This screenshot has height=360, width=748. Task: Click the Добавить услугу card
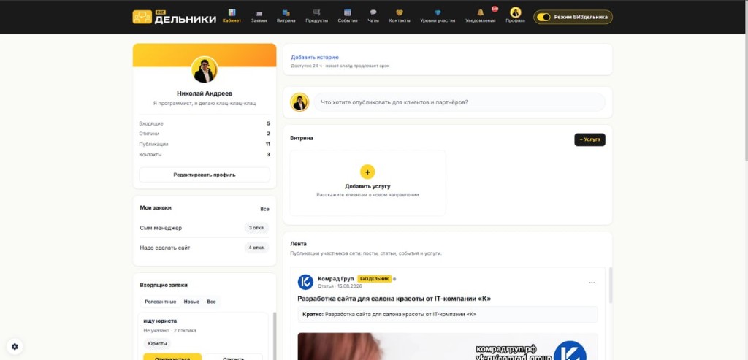tap(367, 183)
